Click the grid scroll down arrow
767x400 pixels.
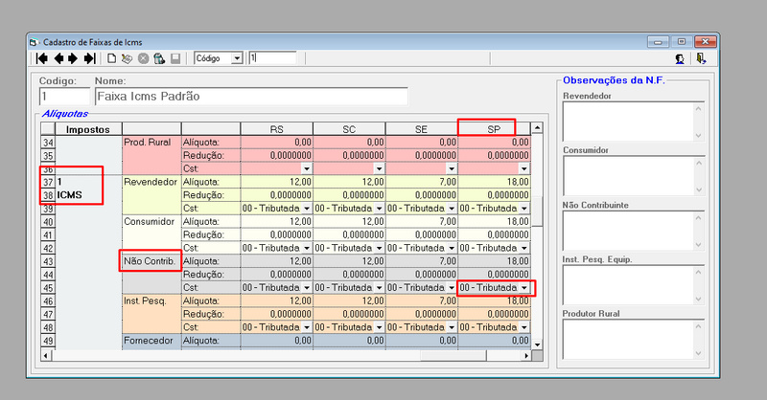pos(537,344)
